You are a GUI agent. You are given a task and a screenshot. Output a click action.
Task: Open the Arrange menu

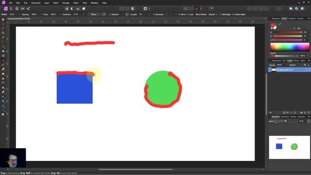66,3
